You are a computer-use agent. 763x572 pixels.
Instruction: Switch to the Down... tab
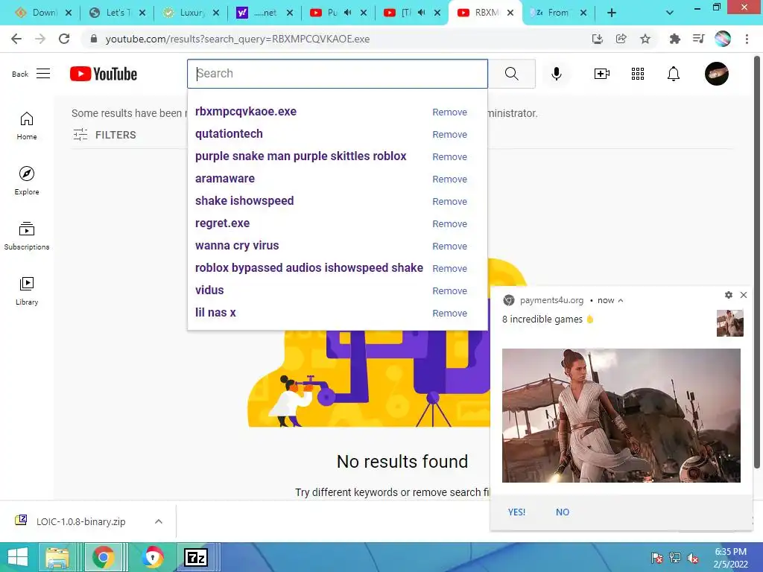(42, 13)
